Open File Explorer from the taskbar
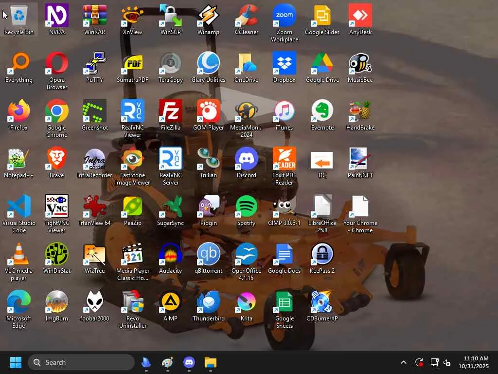The width and height of the screenshot is (498, 374). pyautogui.click(x=210, y=362)
